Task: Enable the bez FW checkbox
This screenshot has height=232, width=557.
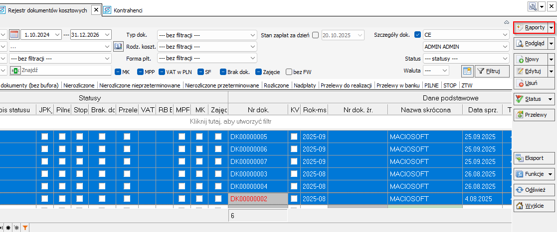Action: [x=289, y=72]
